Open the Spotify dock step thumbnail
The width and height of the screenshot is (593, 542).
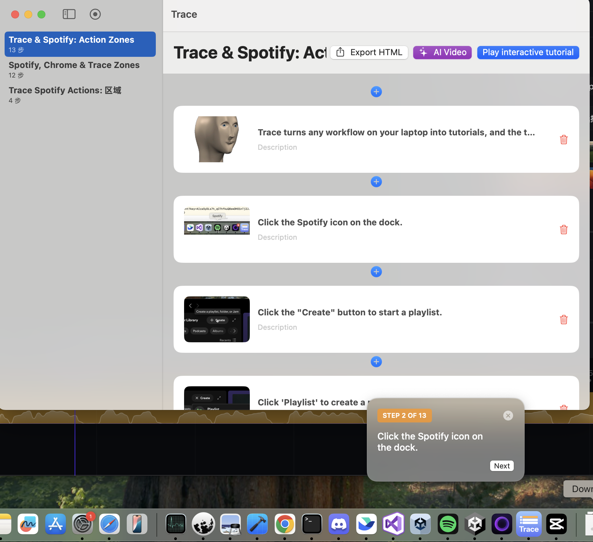click(x=217, y=220)
